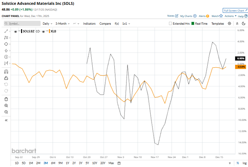Choose the shapes drawing tool
The width and height of the screenshot is (248, 167).
(x=6, y=44)
